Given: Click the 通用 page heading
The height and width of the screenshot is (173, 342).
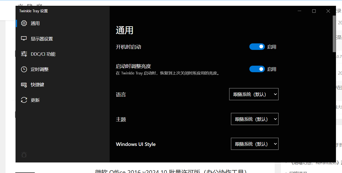Looking at the screenshot, I should click(x=124, y=30).
